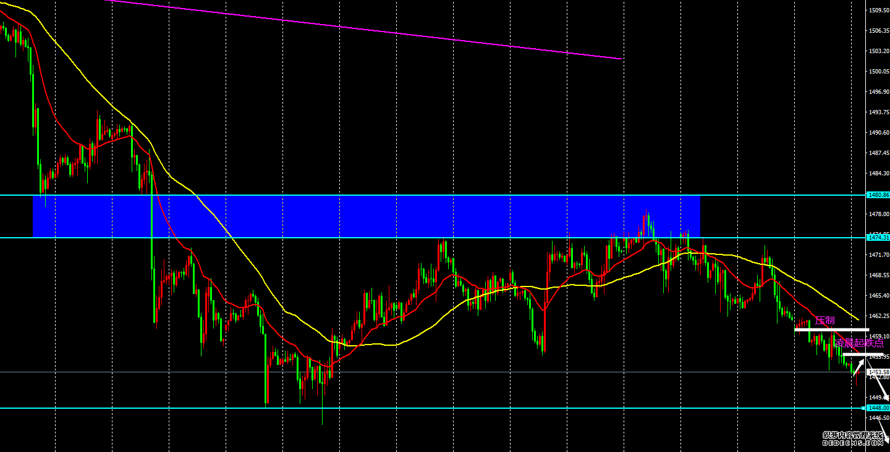Click the 压制 text label
Screen dimensions: 890x452
[824, 320]
